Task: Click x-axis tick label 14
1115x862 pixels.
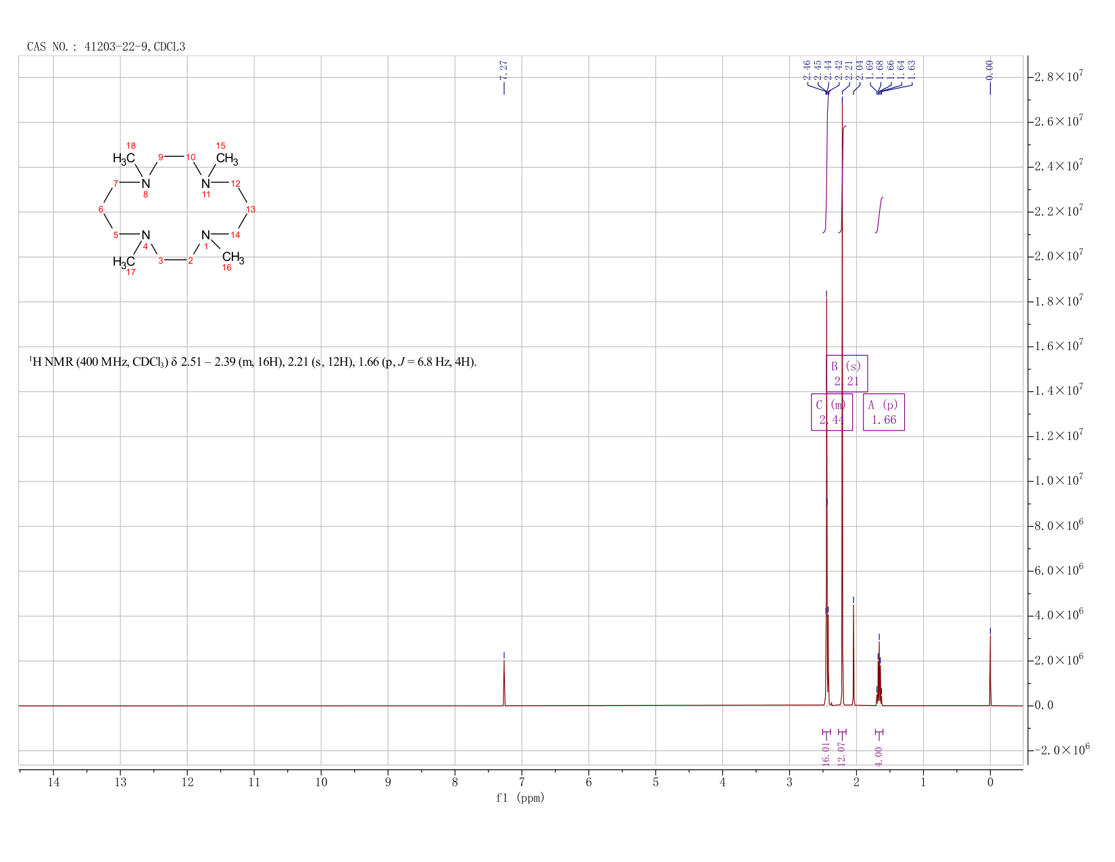Action: (x=53, y=782)
